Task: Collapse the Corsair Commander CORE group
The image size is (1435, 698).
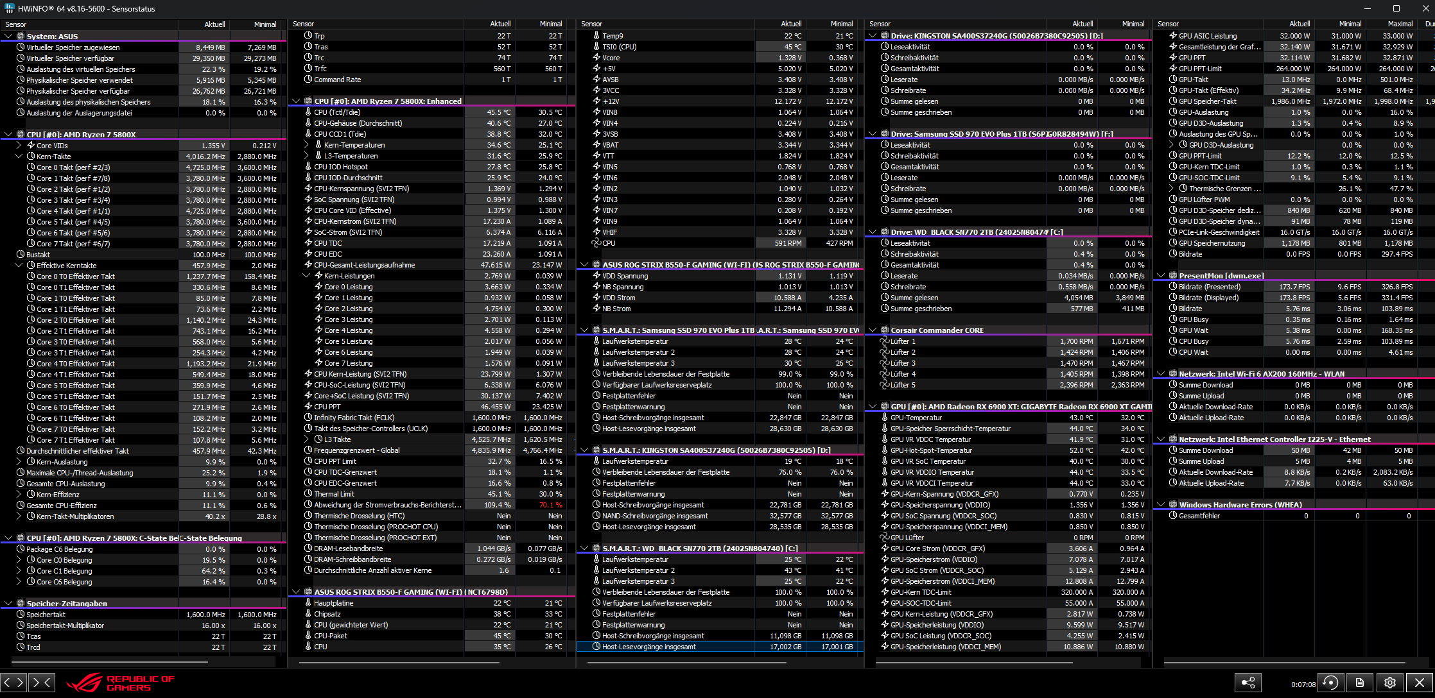Action: 873,330
